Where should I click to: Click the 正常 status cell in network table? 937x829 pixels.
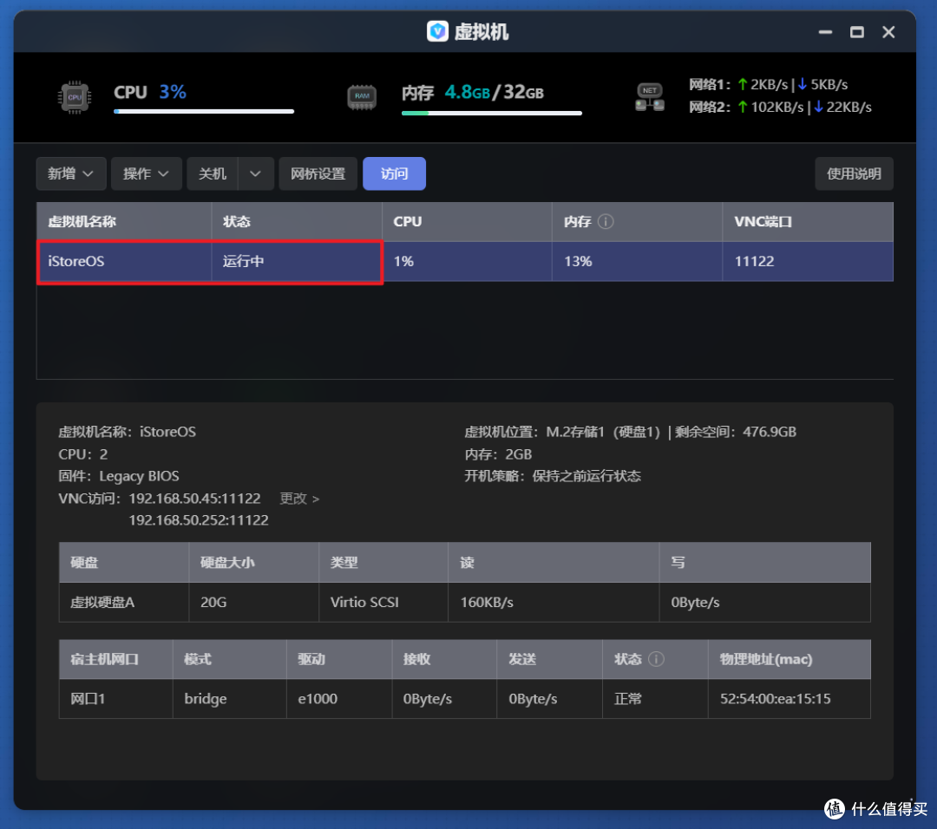click(655, 699)
